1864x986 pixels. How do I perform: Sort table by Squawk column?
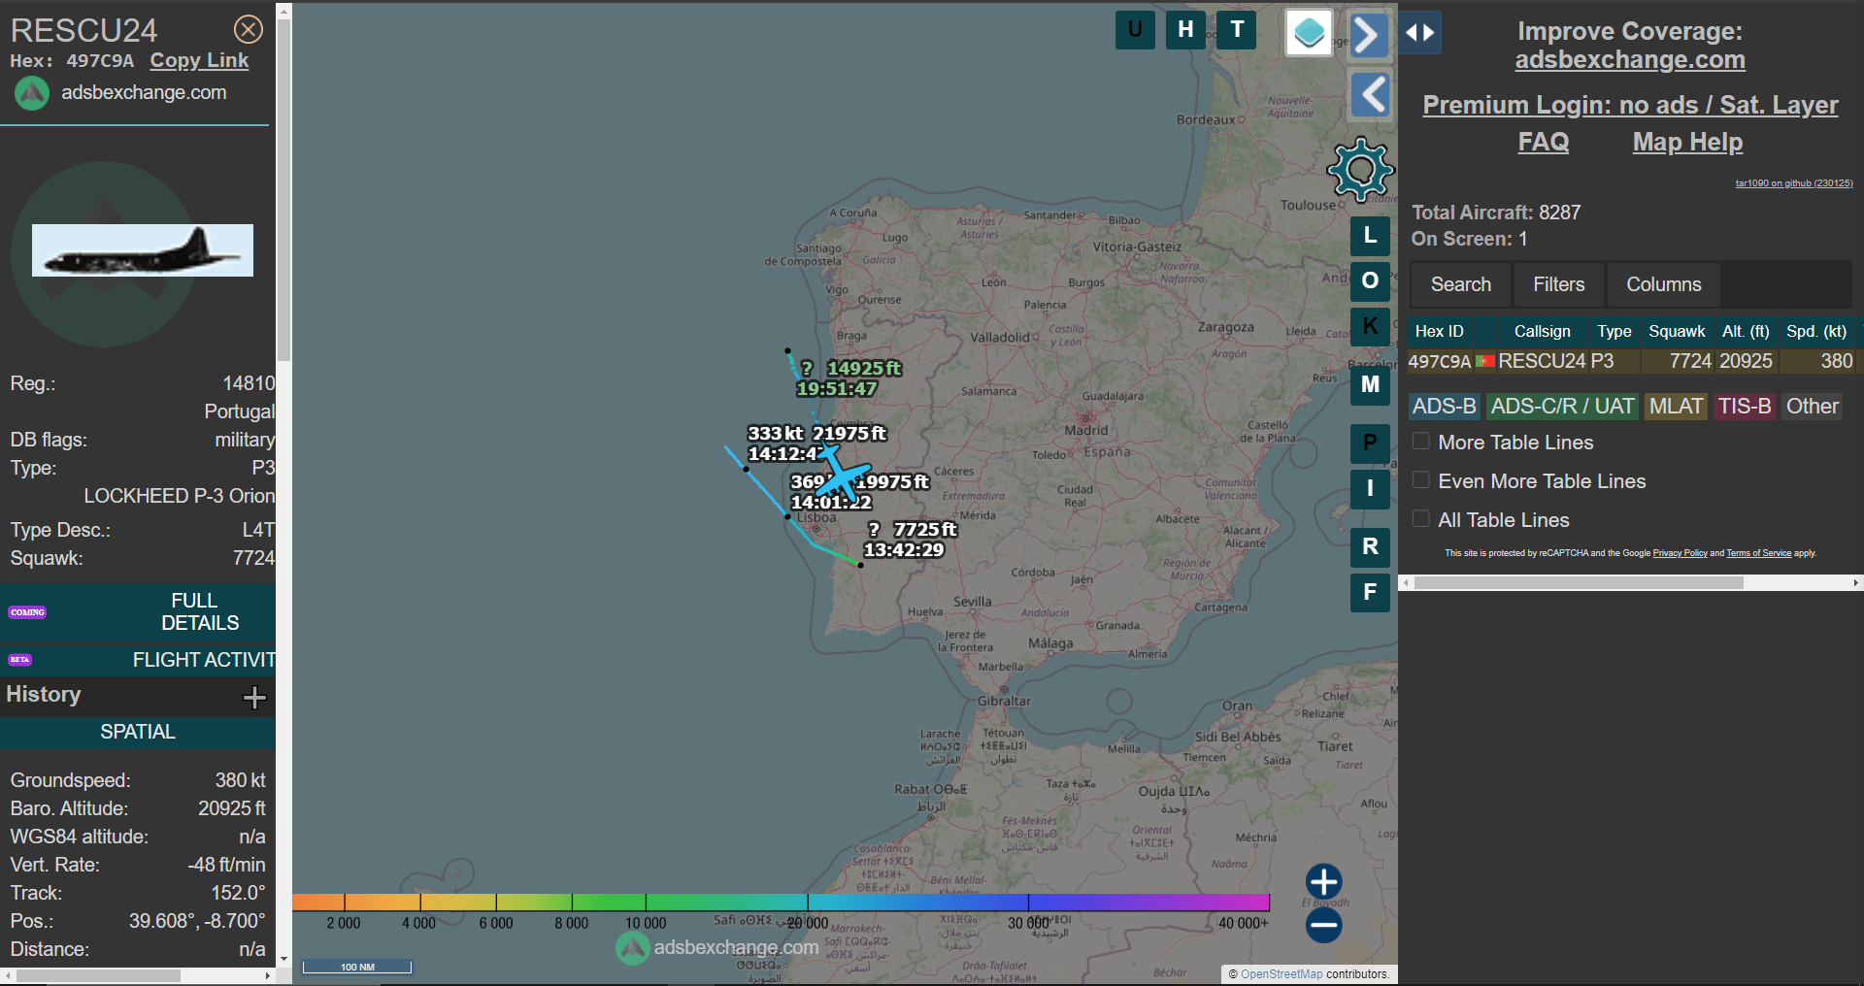coord(1677,331)
